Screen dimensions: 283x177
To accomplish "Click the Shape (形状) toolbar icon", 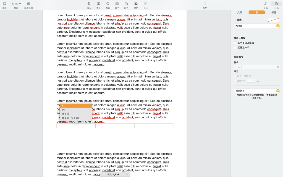I will coord(126,4).
